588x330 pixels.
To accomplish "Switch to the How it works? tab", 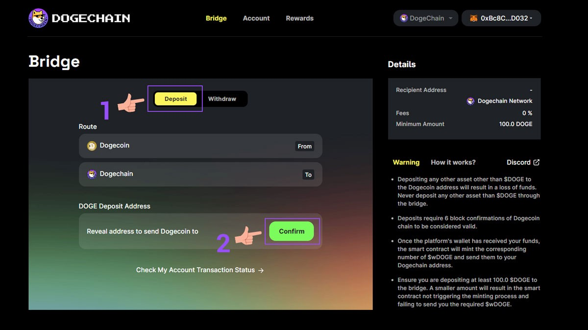I will coord(453,162).
